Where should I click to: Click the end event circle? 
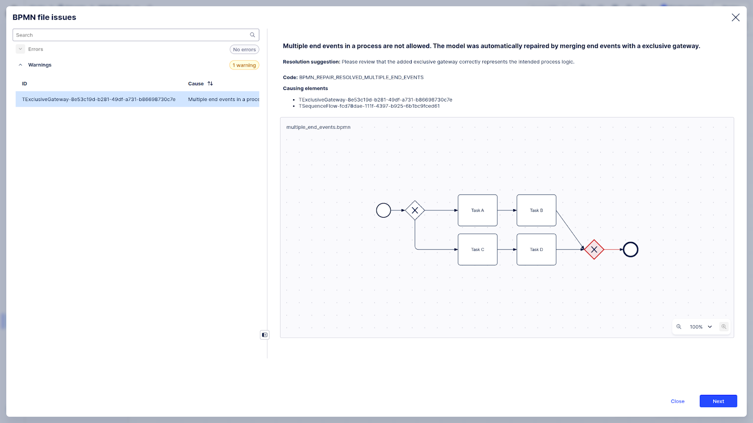[x=631, y=250]
